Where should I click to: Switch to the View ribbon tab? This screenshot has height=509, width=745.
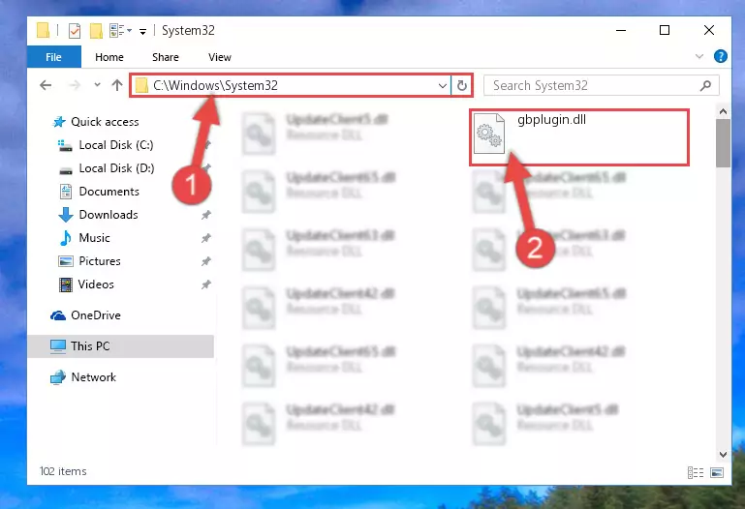coord(220,57)
